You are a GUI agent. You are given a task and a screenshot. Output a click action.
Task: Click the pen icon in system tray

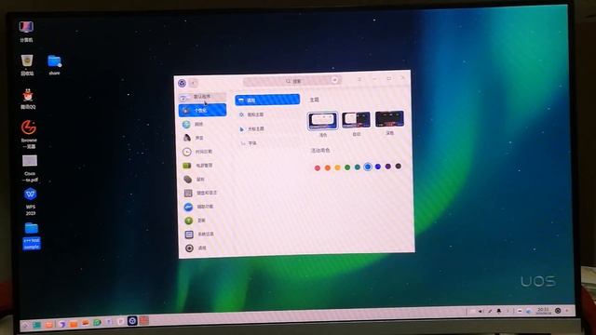(x=490, y=311)
